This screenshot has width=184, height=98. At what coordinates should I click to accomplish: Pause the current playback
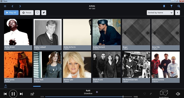pos(13,94)
